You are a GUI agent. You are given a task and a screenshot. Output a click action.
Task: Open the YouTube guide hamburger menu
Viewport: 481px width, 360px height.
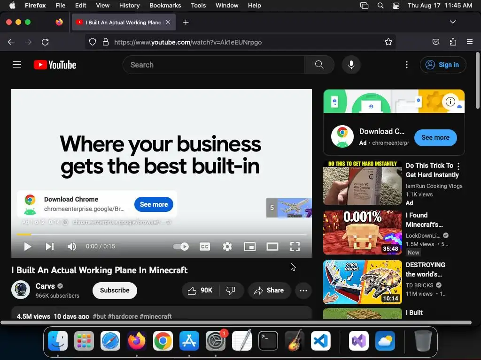(17, 65)
